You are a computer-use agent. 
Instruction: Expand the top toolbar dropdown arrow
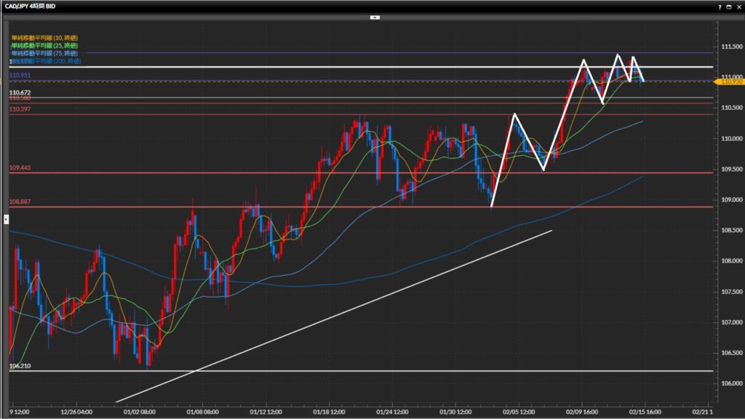(375, 16)
